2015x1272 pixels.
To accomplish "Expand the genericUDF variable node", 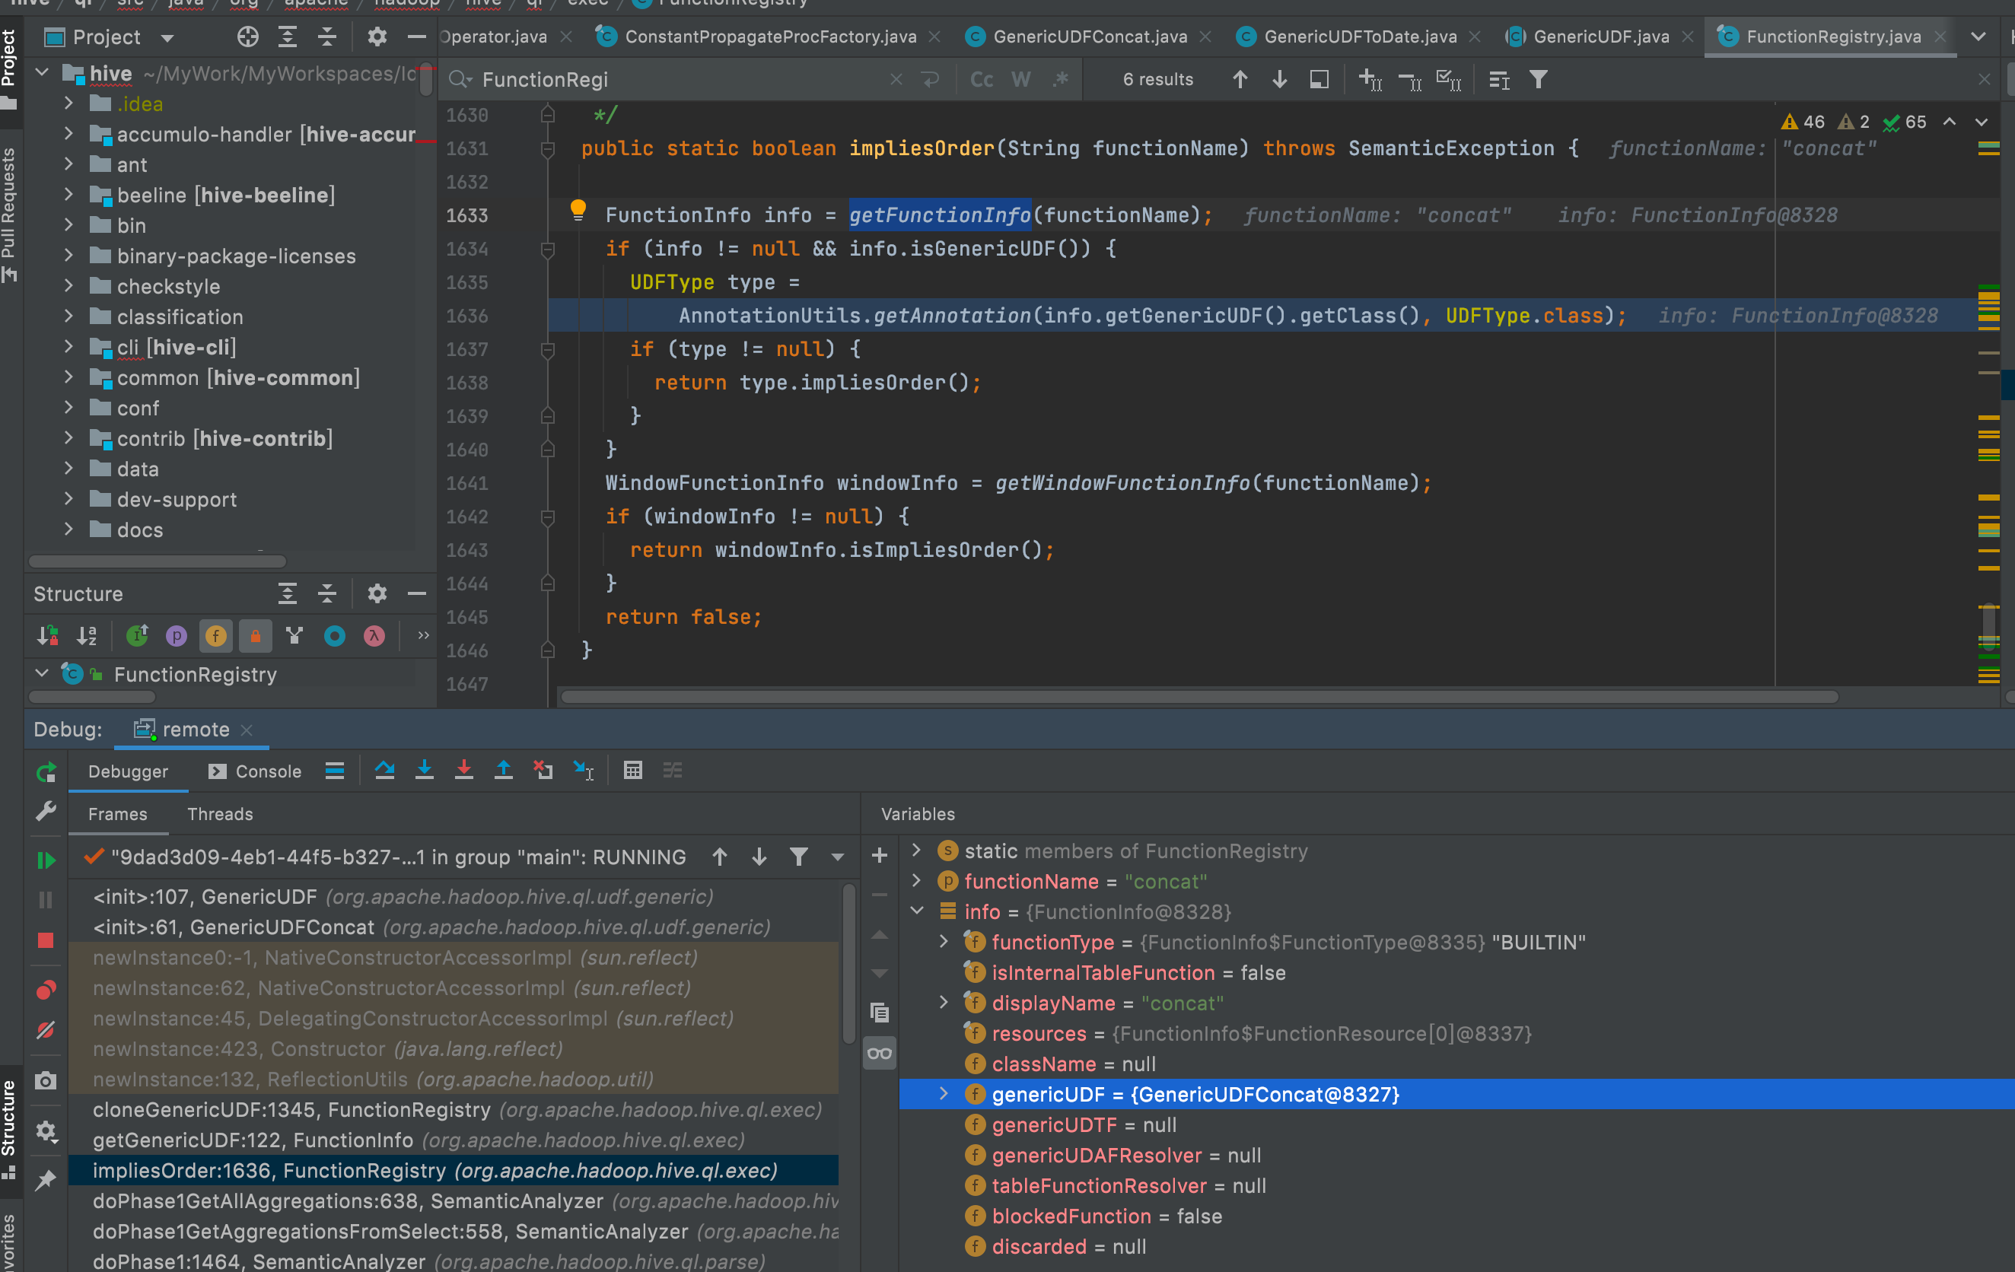I will [944, 1095].
